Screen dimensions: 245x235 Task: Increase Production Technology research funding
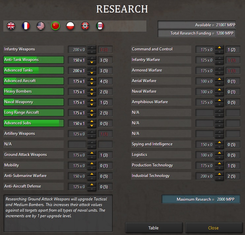click(x=219, y=163)
